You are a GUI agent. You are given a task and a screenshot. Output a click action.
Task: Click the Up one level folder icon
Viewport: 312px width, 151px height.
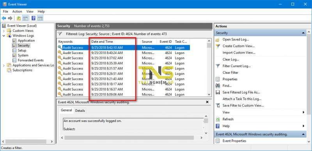coord(18,18)
